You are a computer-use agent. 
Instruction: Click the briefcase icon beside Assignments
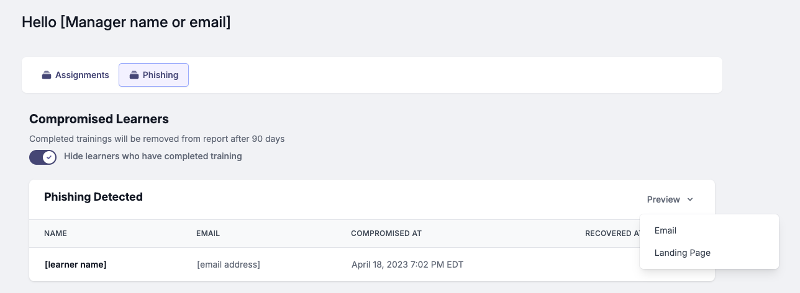[x=46, y=75]
